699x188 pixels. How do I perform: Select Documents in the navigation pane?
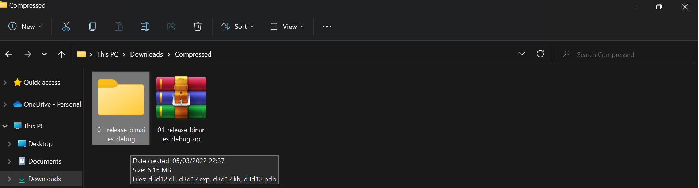tap(45, 161)
